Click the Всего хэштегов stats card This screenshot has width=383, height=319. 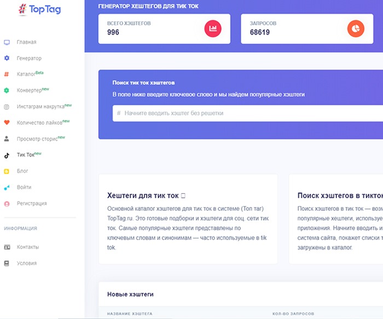click(164, 29)
